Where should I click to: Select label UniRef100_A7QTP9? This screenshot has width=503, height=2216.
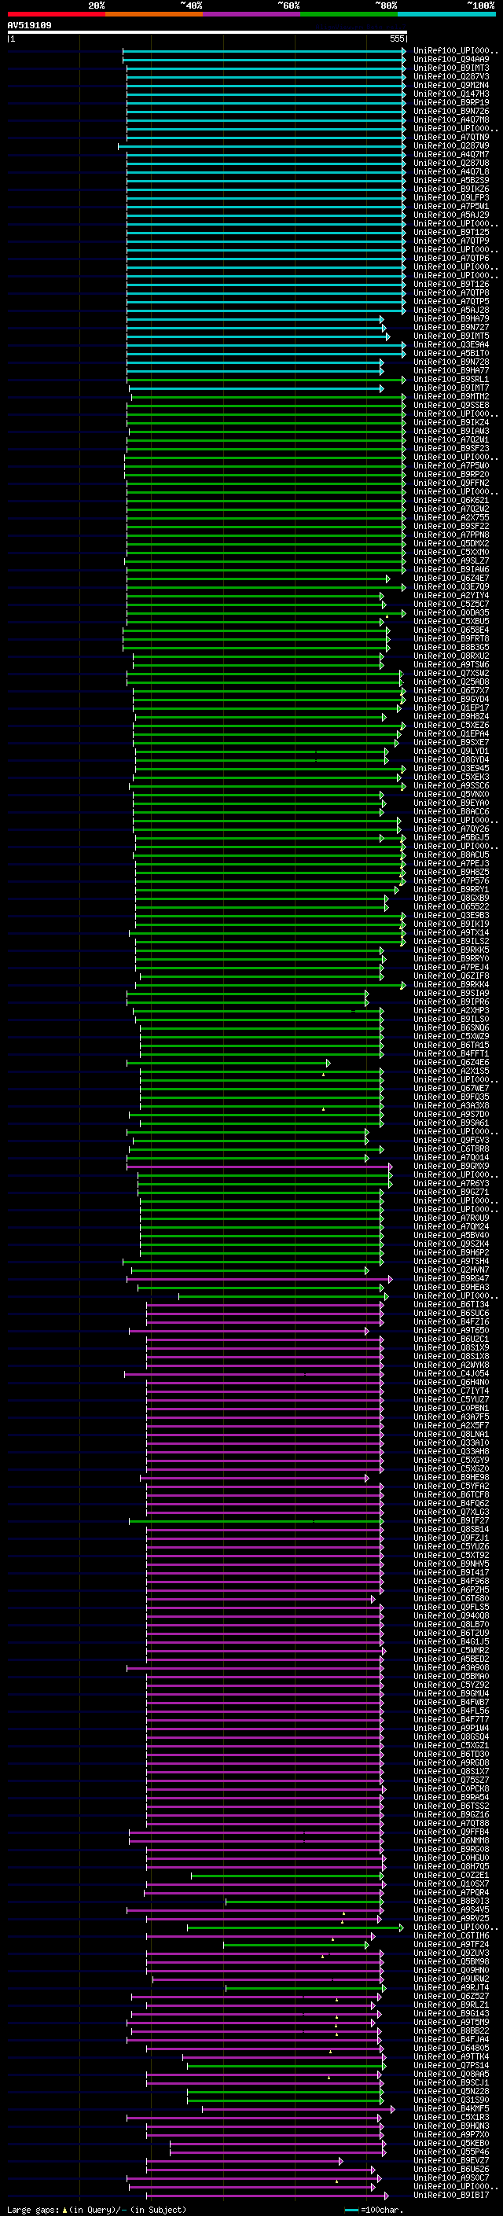click(451, 241)
